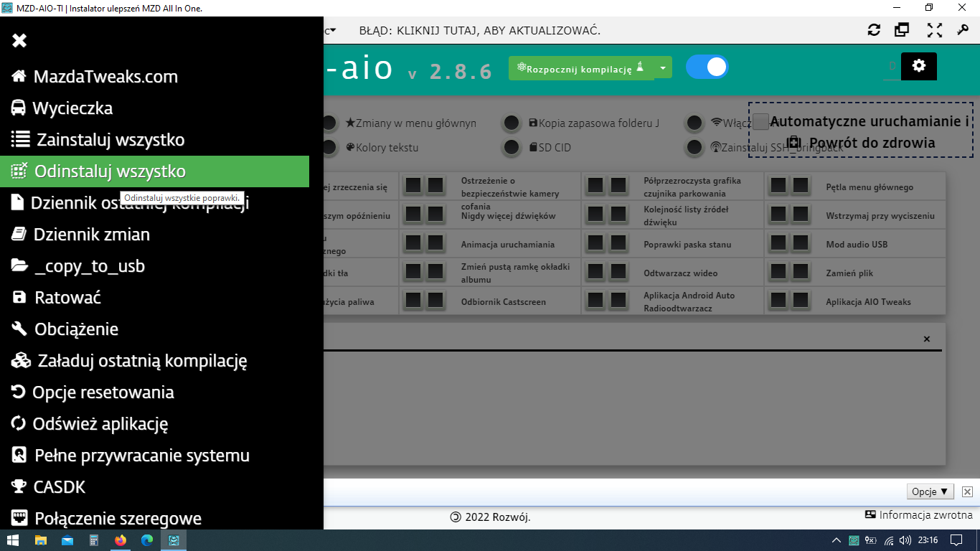This screenshot has height=551, width=980.
Task: Click the reload icon in top toolbar
Action: [874, 30]
